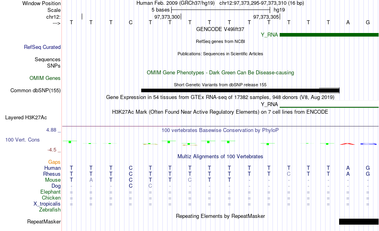This screenshot has height=231, width=379.
Task: Click the Sequences track label
Action: coord(47,59)
